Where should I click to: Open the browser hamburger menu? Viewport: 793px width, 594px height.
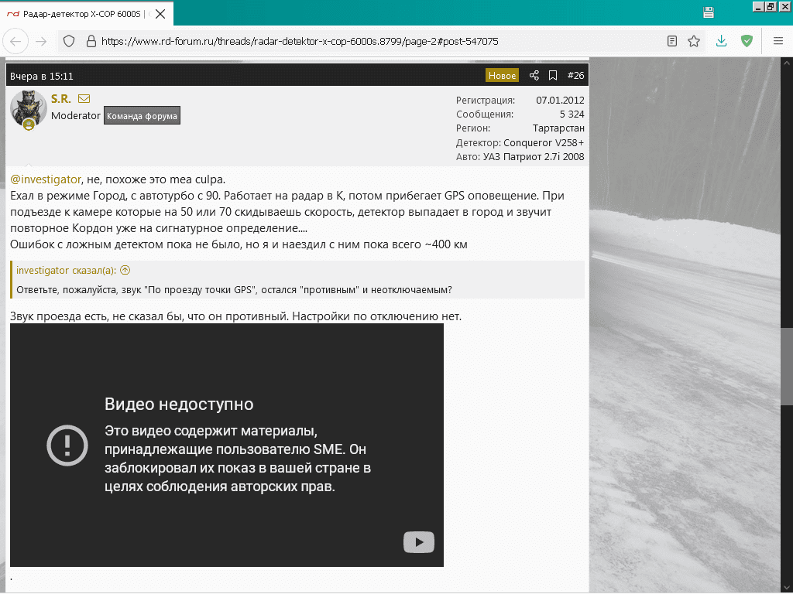pos(778,41)
